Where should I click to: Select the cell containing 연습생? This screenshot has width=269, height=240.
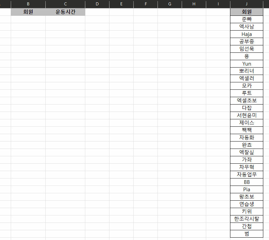point(247,204)
